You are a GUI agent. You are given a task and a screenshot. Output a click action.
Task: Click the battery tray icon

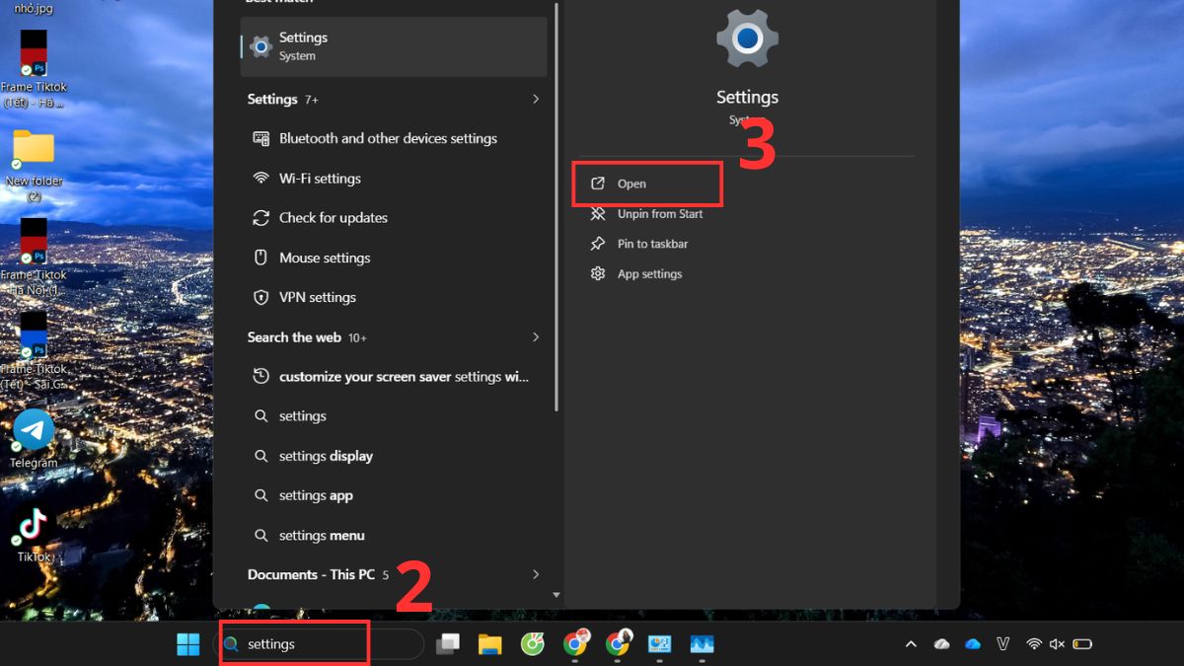1082,644
